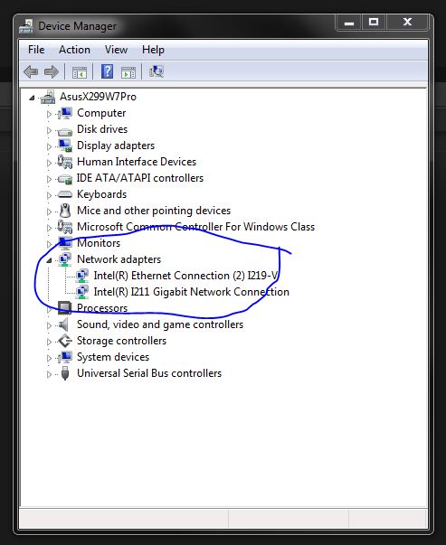The height and width of the screenshot is (545, 446).
Task: Select the Intel Ethernet Connection I219-V adapter icon
Action: 82,276
